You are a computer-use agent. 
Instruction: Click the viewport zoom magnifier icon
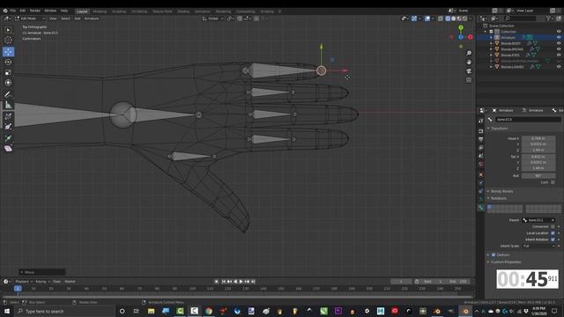469,53
